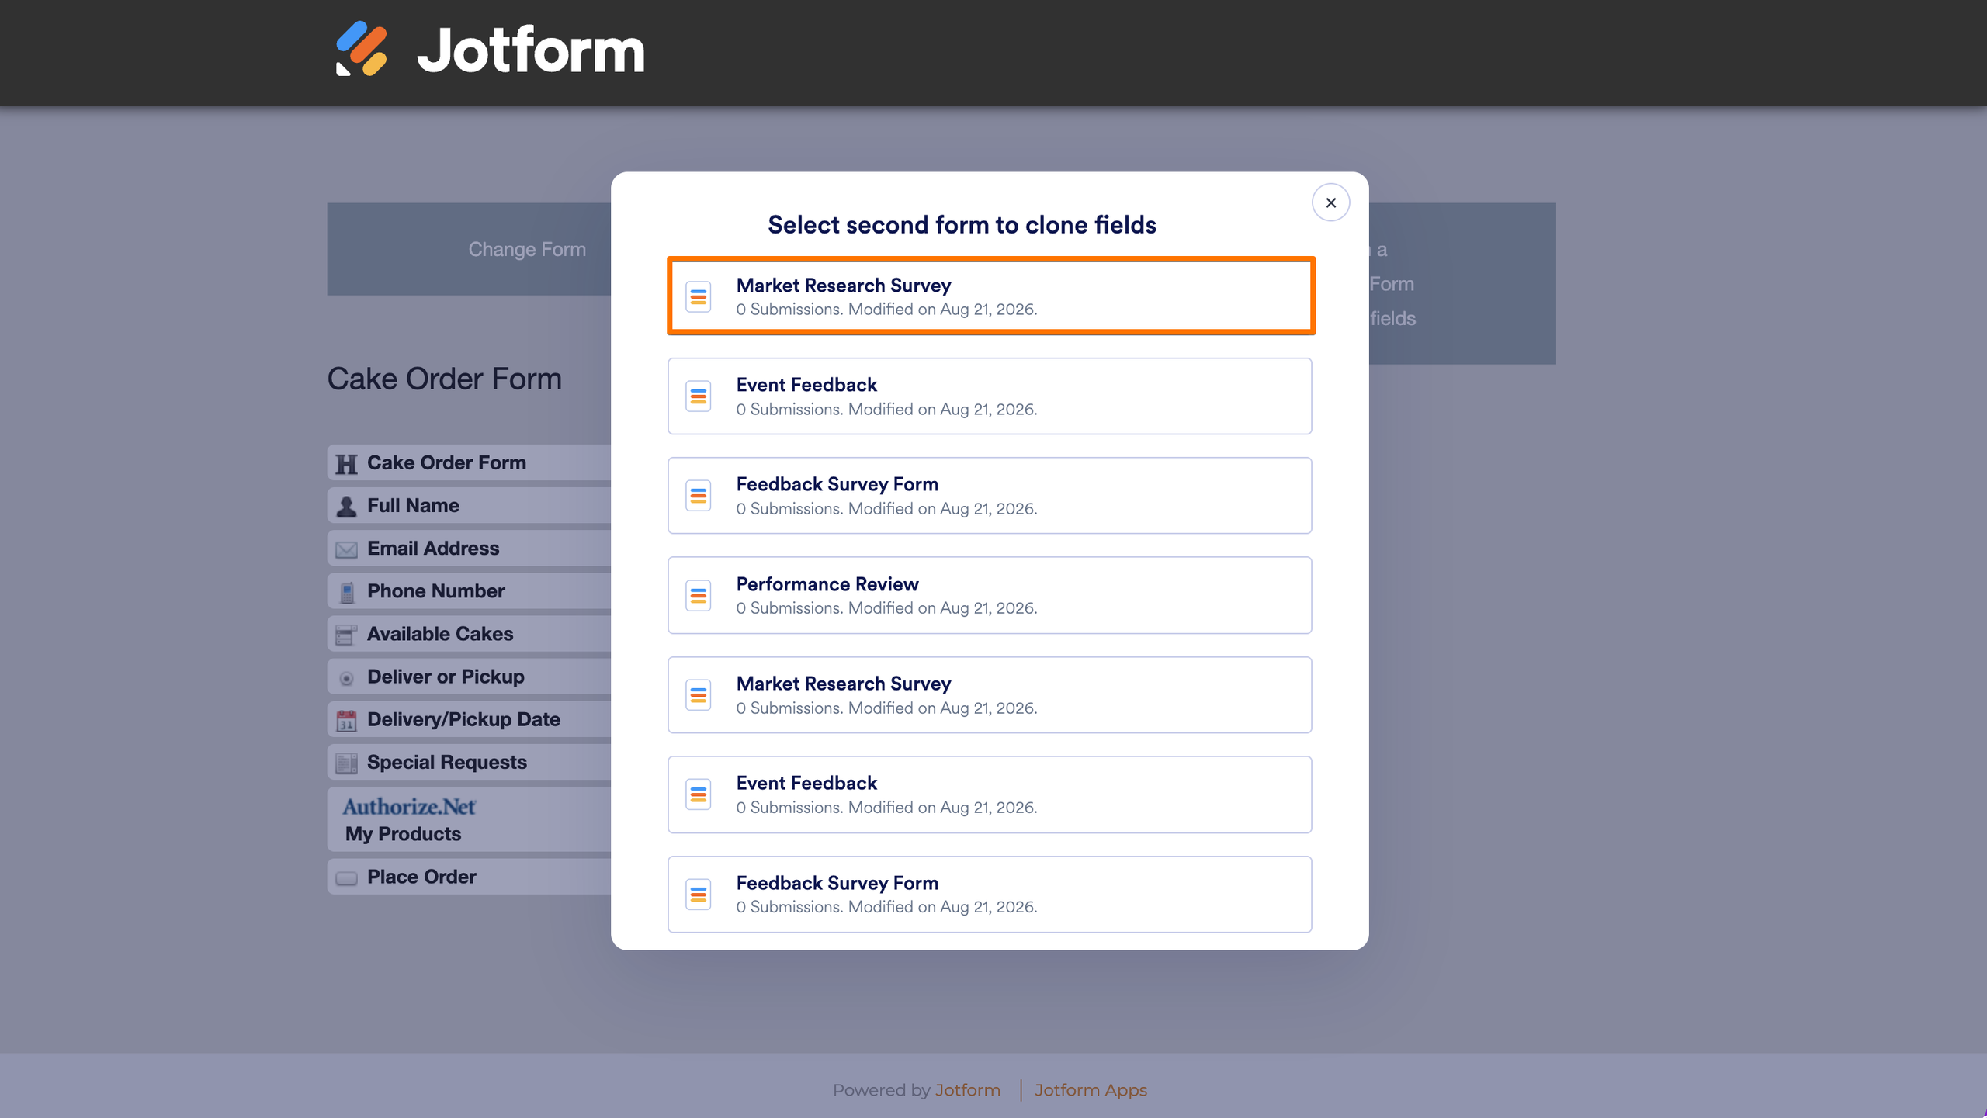Click the calendar icon beside Delivery/Pickup Date

click(346, 720)
